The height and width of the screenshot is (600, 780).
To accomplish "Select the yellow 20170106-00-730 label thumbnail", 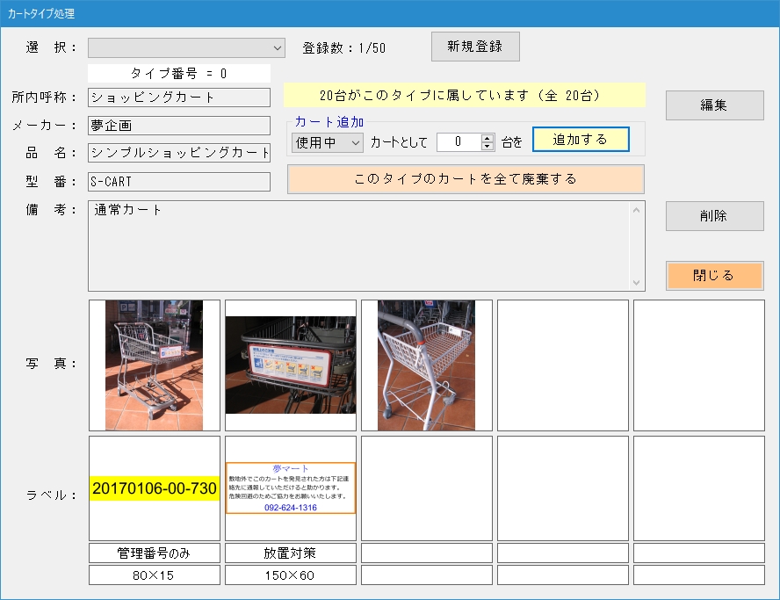I will coord(155,488).
